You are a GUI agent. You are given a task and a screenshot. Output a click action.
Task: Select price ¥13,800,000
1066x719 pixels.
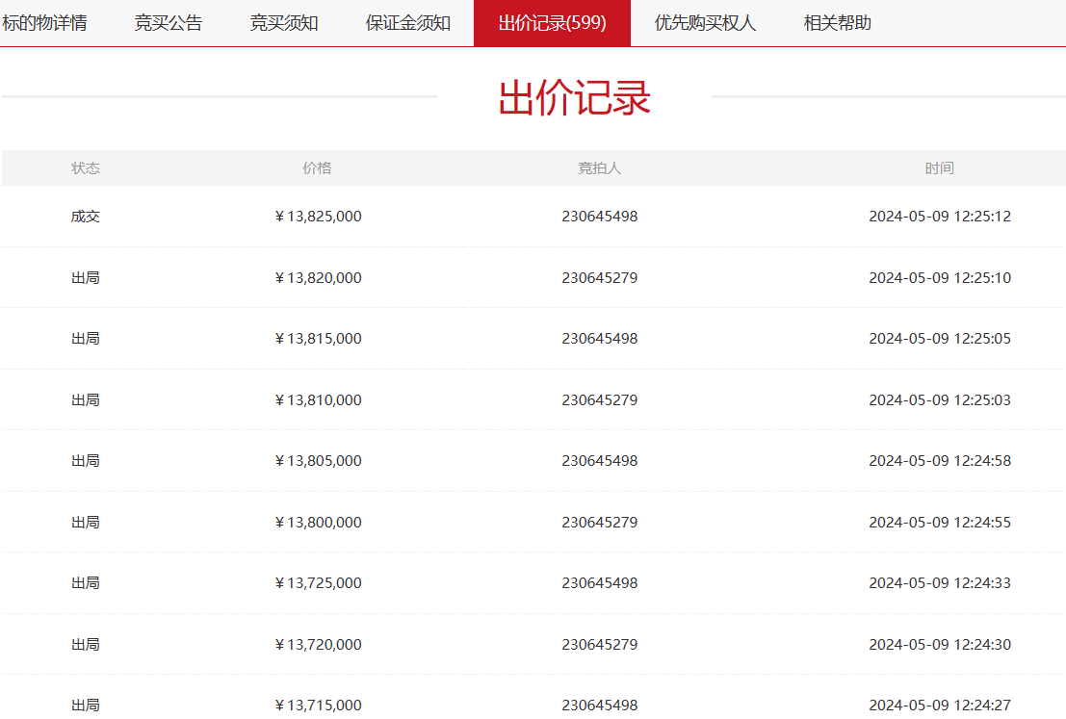[318, 522]
